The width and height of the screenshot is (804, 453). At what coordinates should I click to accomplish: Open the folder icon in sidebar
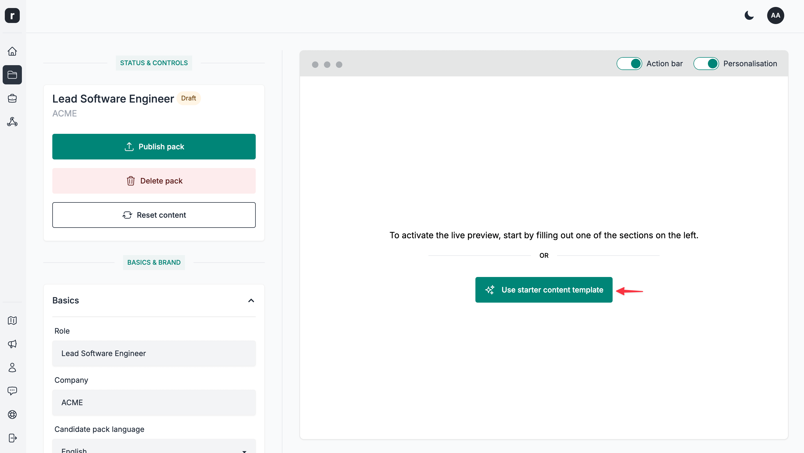point(12,75)
